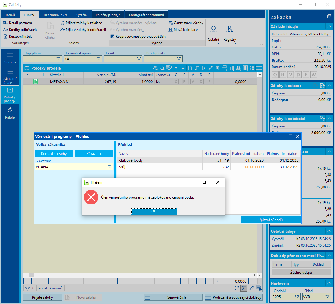Click Přijaté zálohy k zakázce
Screen dimensions: 335x304
pos(81,23)
